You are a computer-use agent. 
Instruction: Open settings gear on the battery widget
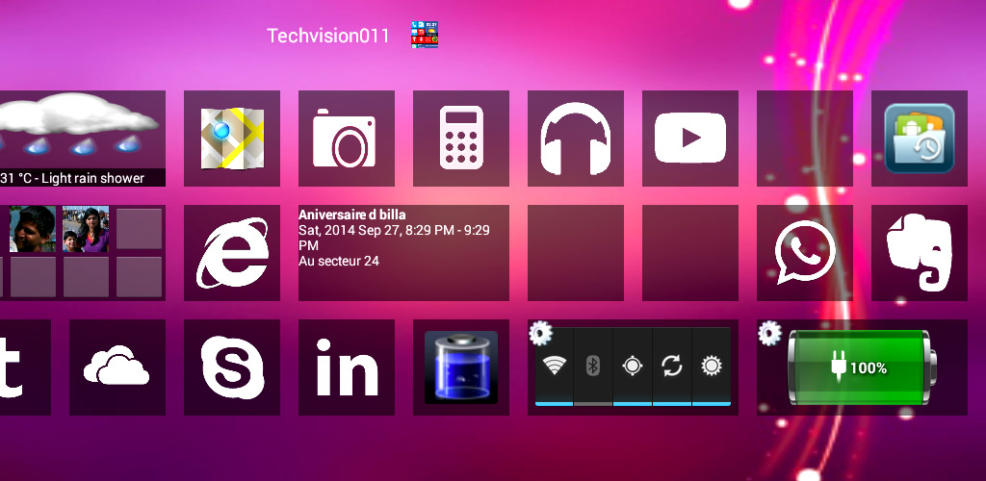769,333
